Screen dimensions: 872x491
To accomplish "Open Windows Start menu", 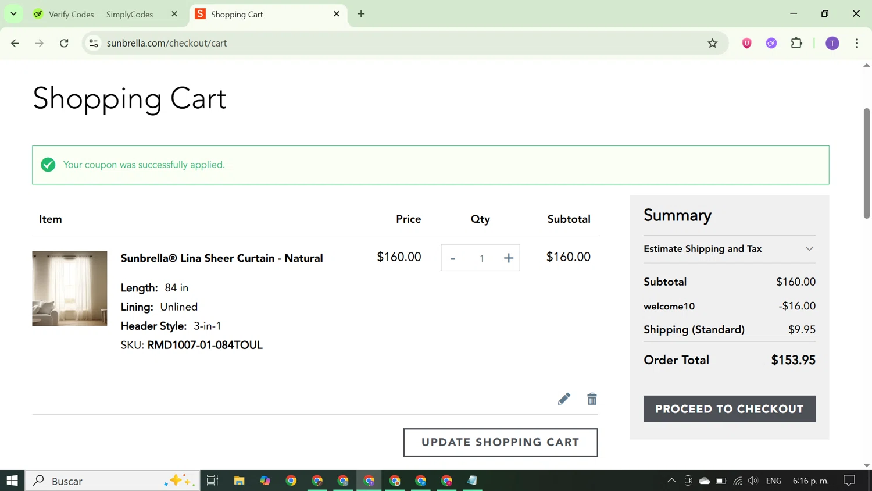I will tap(12, 481).
